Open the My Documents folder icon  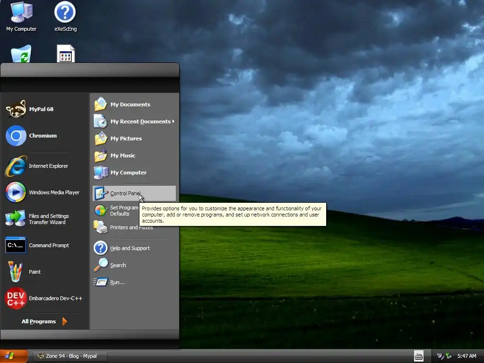pos(101,104)
